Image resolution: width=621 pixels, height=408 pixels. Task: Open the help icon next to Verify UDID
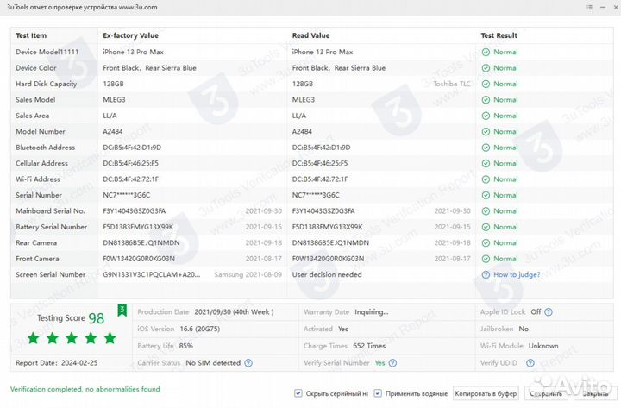(x=530, y=363)
